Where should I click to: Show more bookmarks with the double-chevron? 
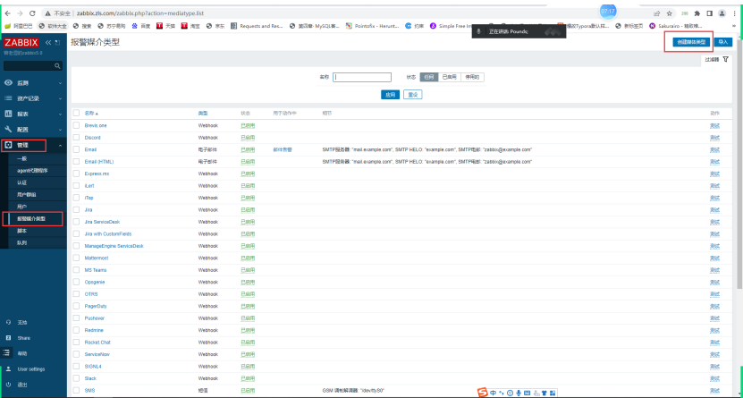point(735,26)
